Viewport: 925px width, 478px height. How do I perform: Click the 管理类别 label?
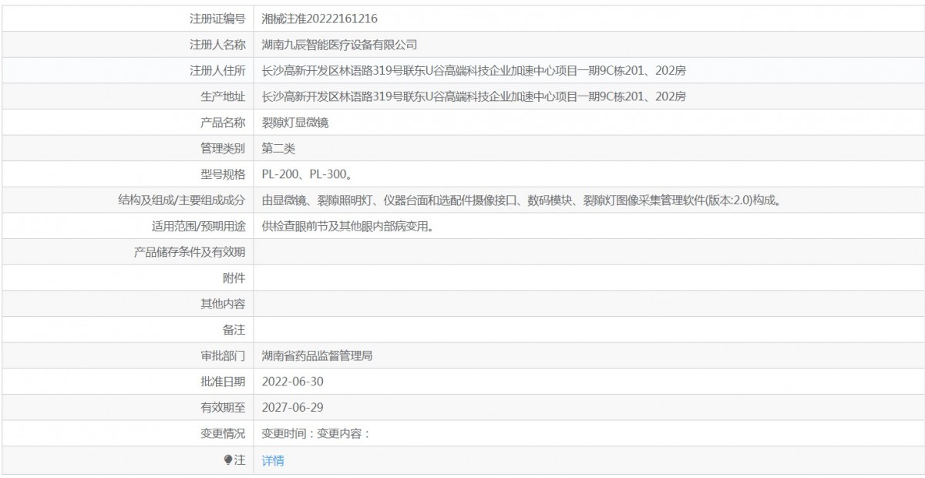(223, 148)
